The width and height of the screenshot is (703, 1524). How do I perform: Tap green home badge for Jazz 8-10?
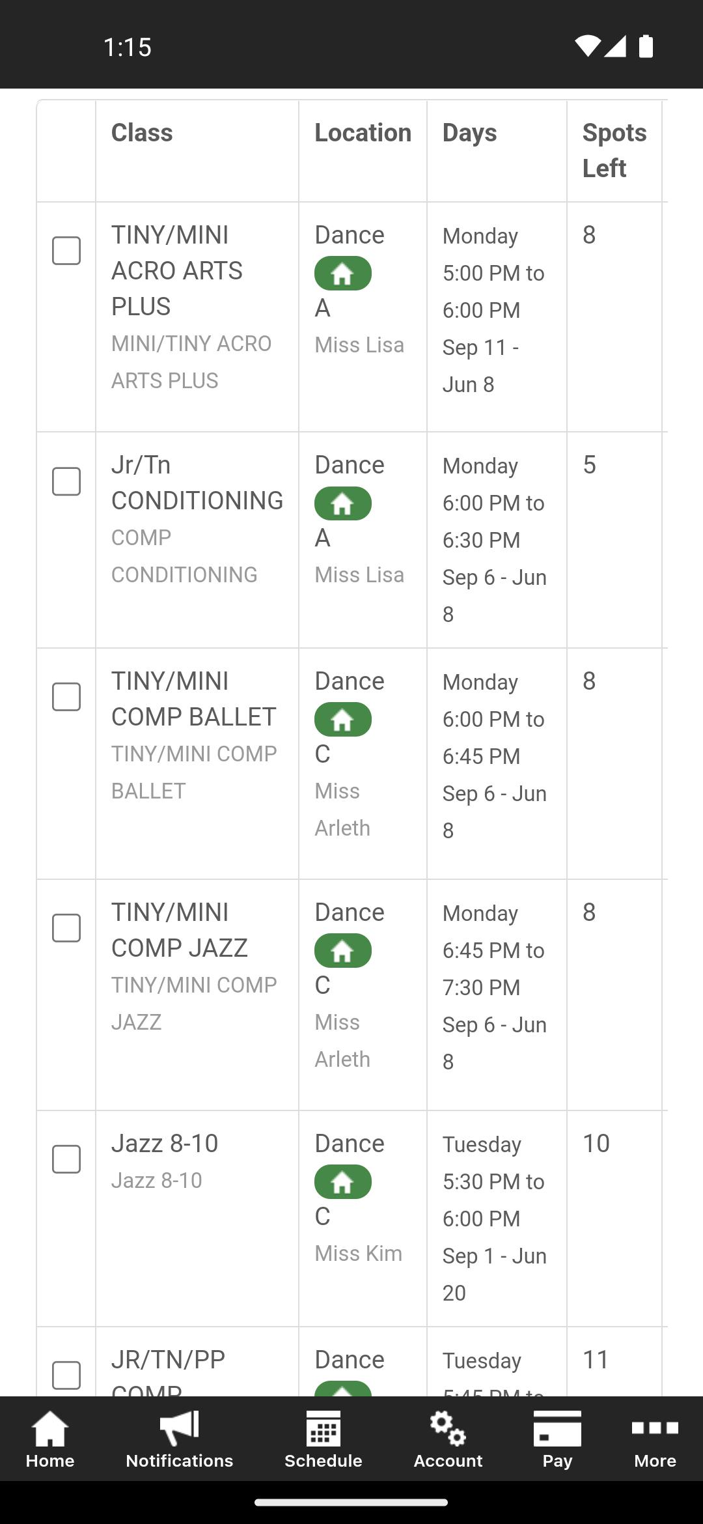[342, 1182]
